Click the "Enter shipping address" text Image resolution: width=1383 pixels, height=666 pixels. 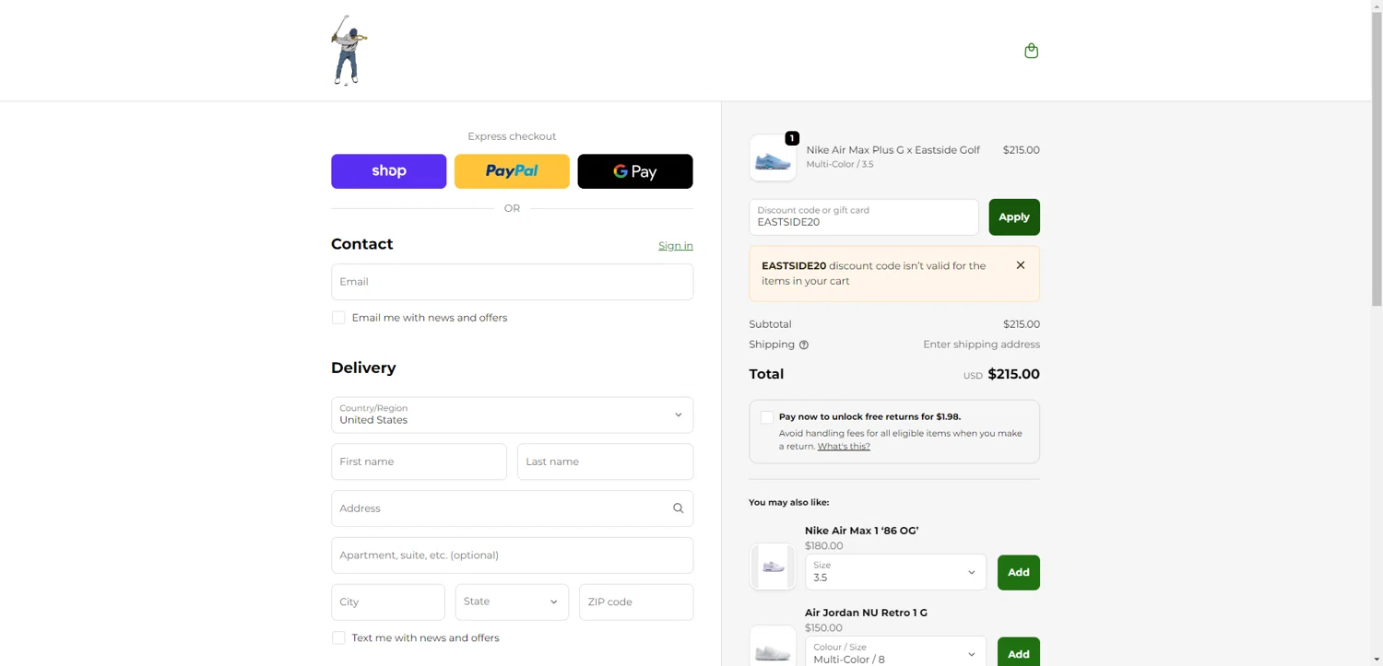pos(981,345)
